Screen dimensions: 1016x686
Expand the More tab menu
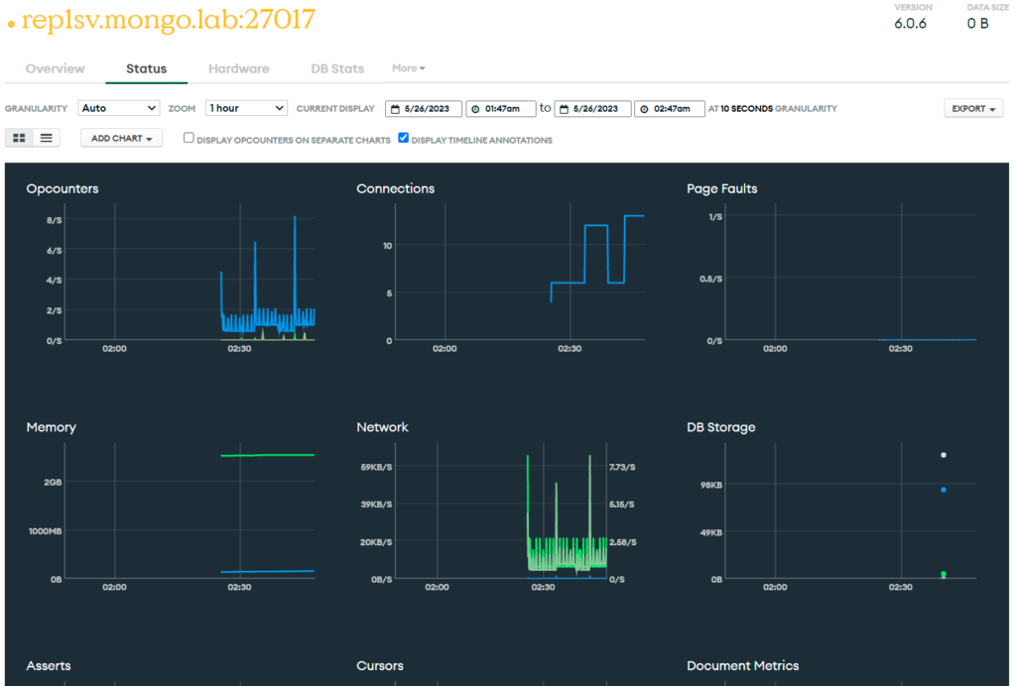408,68
